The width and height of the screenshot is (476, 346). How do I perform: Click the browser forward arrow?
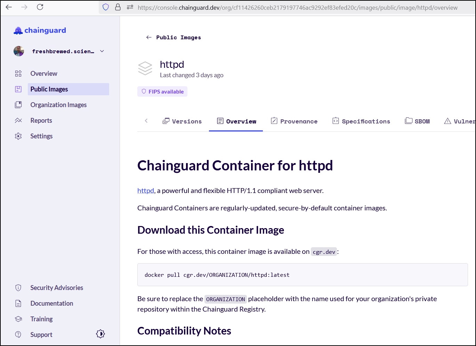coord(24,7)
